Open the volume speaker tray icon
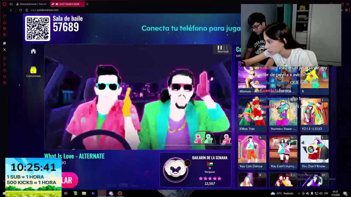Screen dimensions: 351x197 (x=320, y=193)
